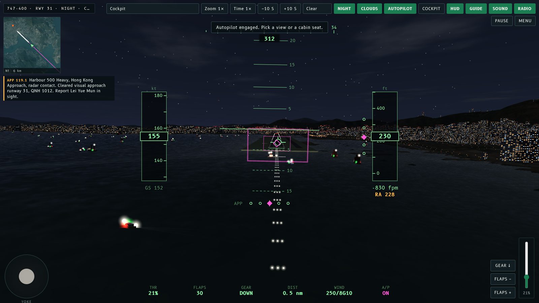
Task: Click the FLAPS 30 status value
Action: click(x=200, y=293)
